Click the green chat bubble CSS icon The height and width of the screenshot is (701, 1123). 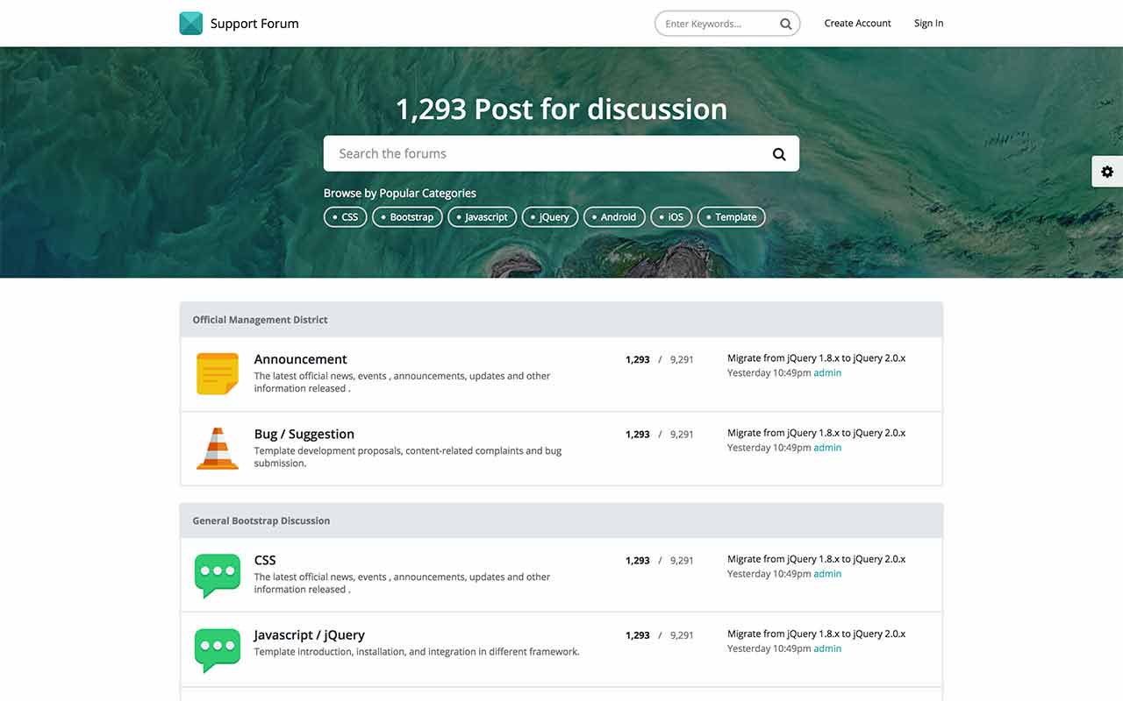pos(218,575)
